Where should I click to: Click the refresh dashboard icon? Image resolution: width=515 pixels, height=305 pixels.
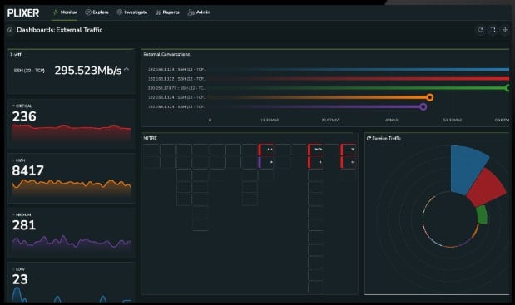(x=481, y=30)
